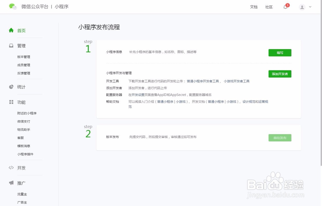Click the 版本发布 label
Image resolution: width=322 pixels, height=206 pixels.
[112, 137]
